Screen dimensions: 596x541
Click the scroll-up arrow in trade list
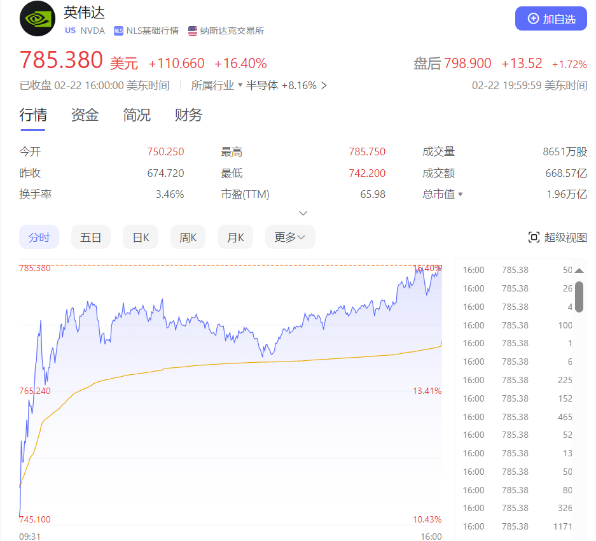click(579, 269)
